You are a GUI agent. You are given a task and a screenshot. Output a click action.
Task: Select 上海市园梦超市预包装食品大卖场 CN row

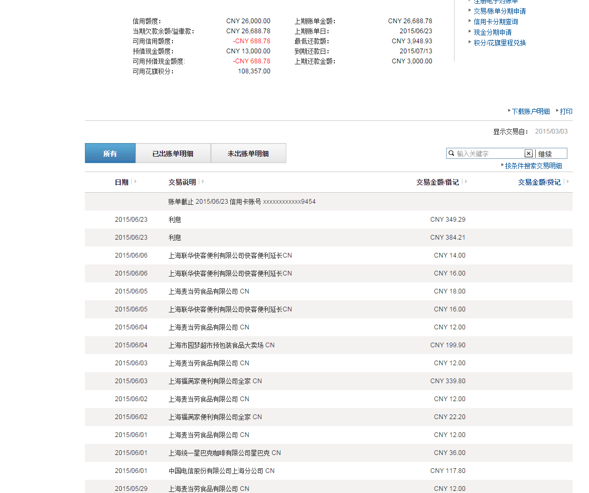(x=329, y=345)
